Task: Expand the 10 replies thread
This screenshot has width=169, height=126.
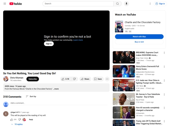Action: [x=17, y=124]
